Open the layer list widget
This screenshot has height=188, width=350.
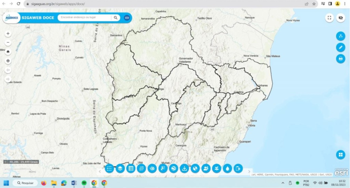point(120,169)
